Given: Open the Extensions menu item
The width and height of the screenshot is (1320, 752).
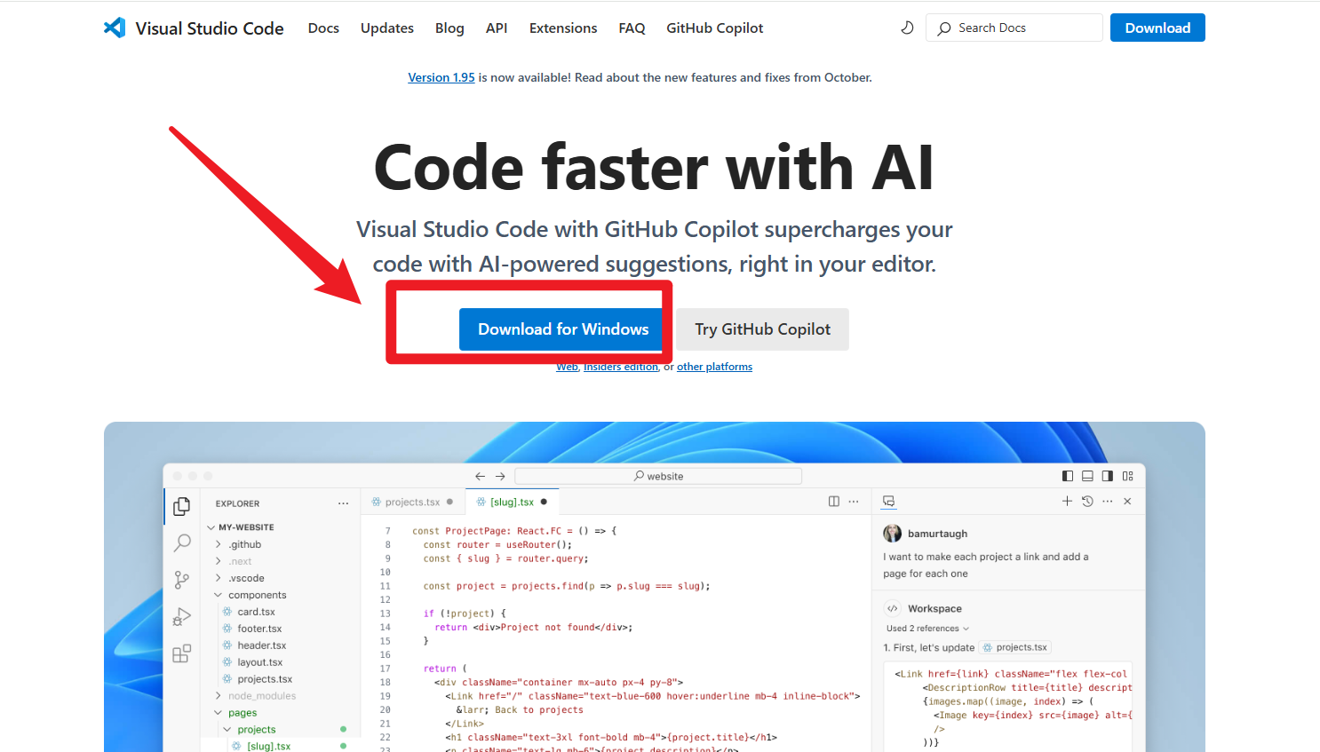Looking at the screenshot, I should tap(563, 28).
